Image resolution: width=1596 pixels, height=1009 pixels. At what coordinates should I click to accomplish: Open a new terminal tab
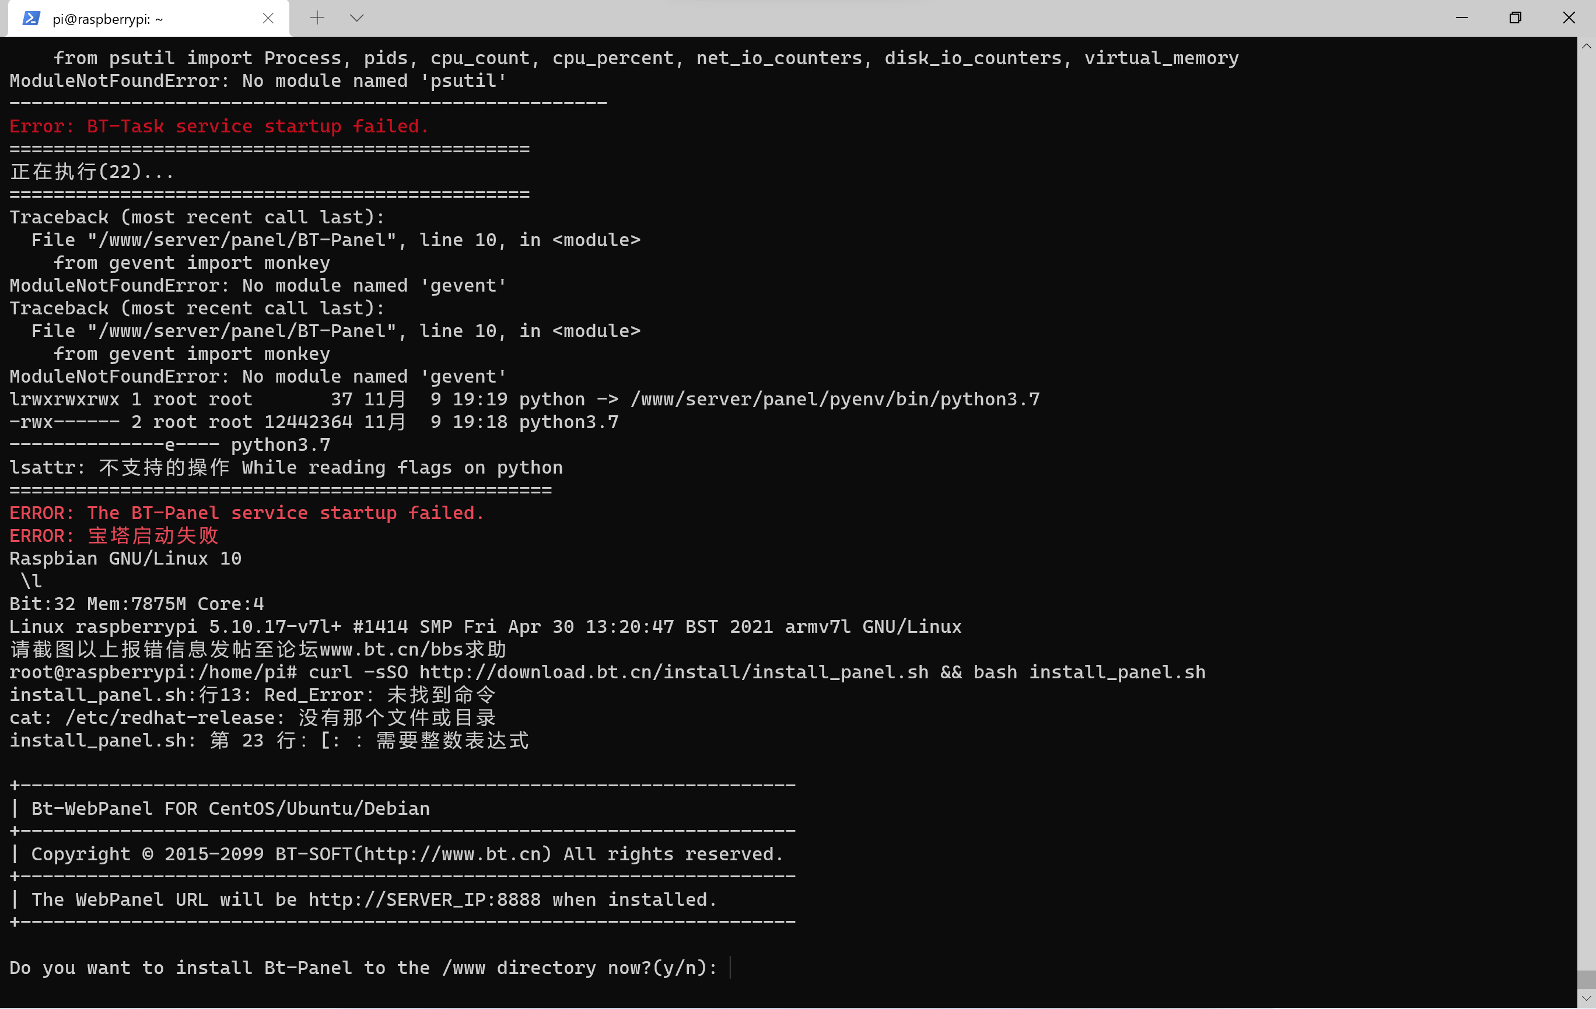[x=317, y=18]
